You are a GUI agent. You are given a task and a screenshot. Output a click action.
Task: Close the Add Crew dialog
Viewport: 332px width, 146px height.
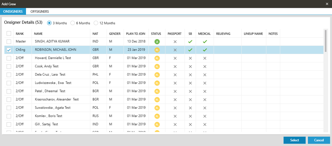pyautogui.click(x=327, y=4)
